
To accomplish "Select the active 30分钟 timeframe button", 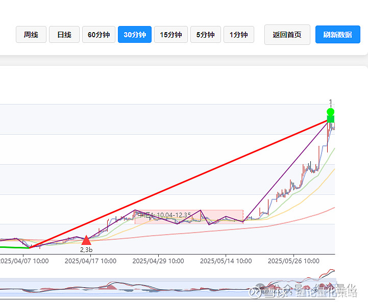I will (x=135, y=35).
